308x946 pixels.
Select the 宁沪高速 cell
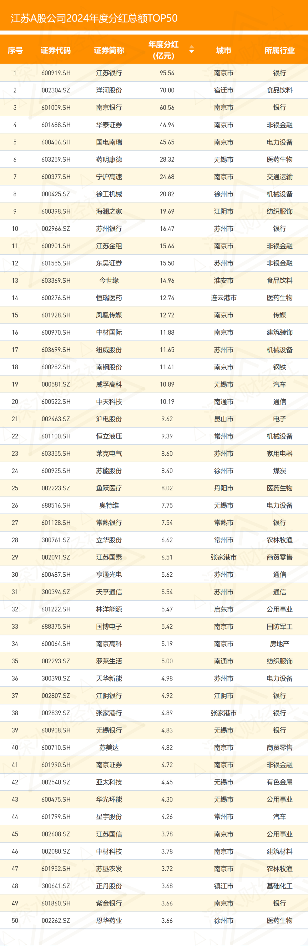click(109, 177)
